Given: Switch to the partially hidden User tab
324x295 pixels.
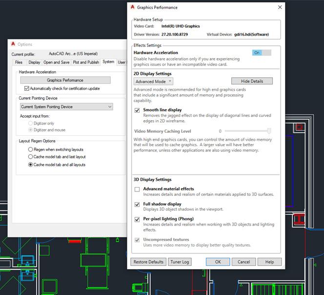Looking at the screenshot, I should tap(121, 62).
